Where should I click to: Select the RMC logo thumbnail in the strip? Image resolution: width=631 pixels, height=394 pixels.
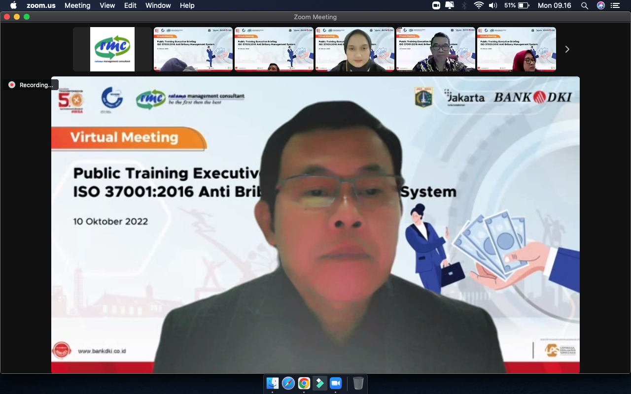[x=112, y=49]
